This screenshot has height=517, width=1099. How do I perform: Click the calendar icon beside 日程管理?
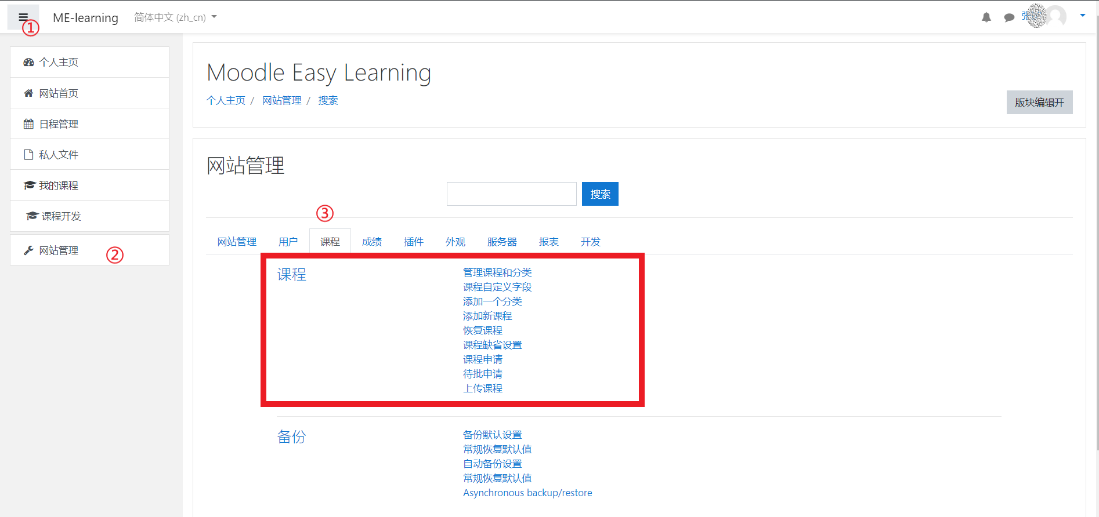[x=28, y=123]
